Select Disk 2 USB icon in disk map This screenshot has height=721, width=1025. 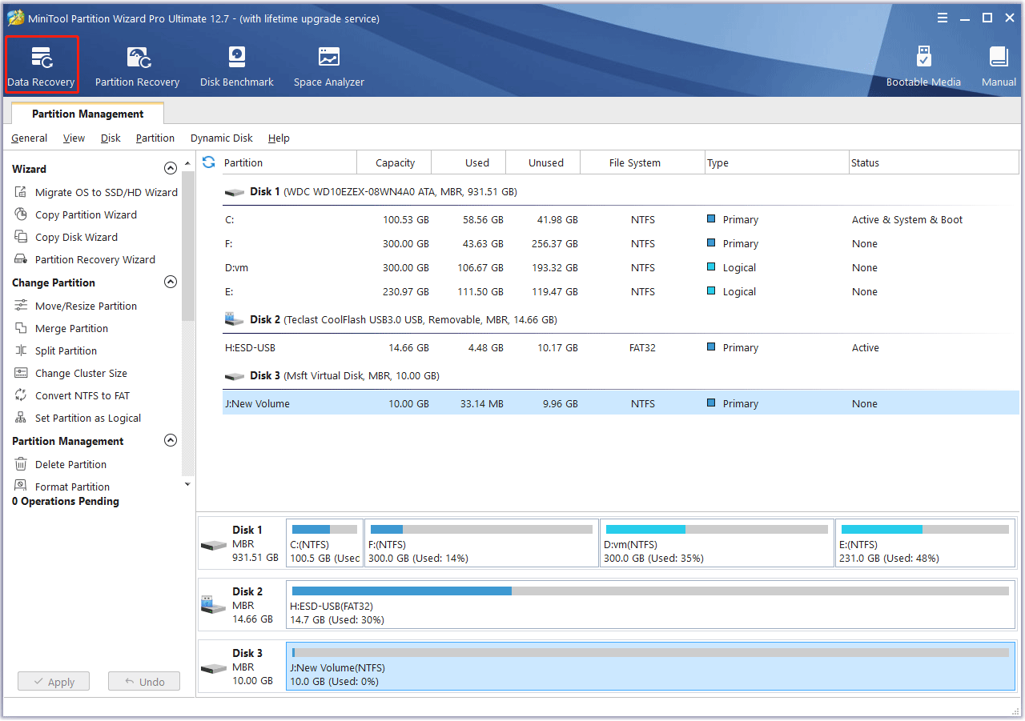[214, 604]
